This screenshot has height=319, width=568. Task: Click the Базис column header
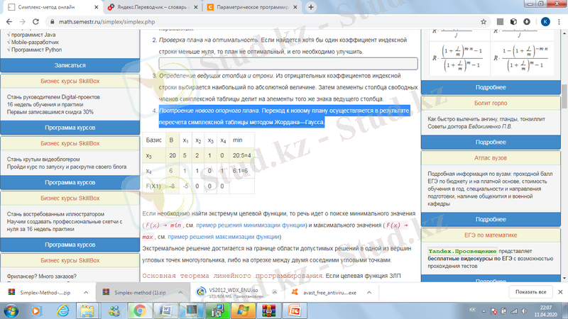click(153, 140)
